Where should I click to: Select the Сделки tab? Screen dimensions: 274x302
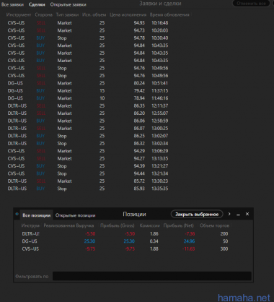tap(37, 4)
